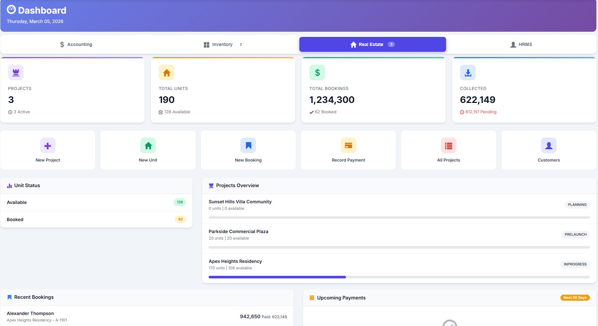Open Record Payment via the card icon
Image resolution: width=598 pixels, height=326 pixels.
point(348,145)
